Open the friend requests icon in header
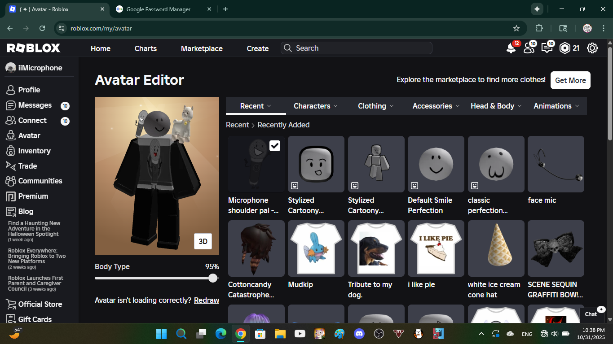This screenshot has width=613, height=344. (x=529, y=48)
